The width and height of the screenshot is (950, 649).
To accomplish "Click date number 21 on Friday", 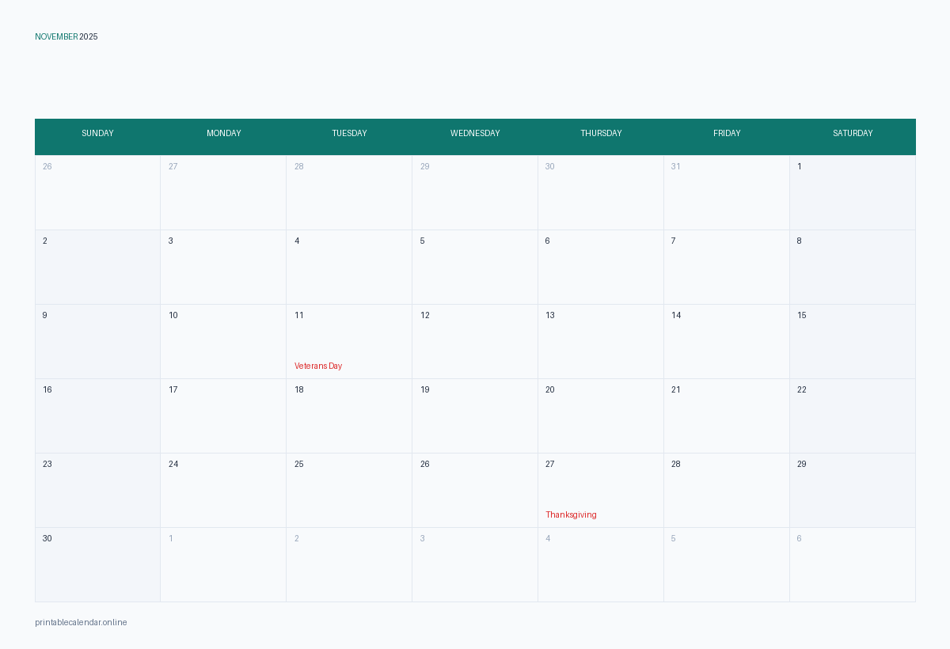I will coord(676,390).
